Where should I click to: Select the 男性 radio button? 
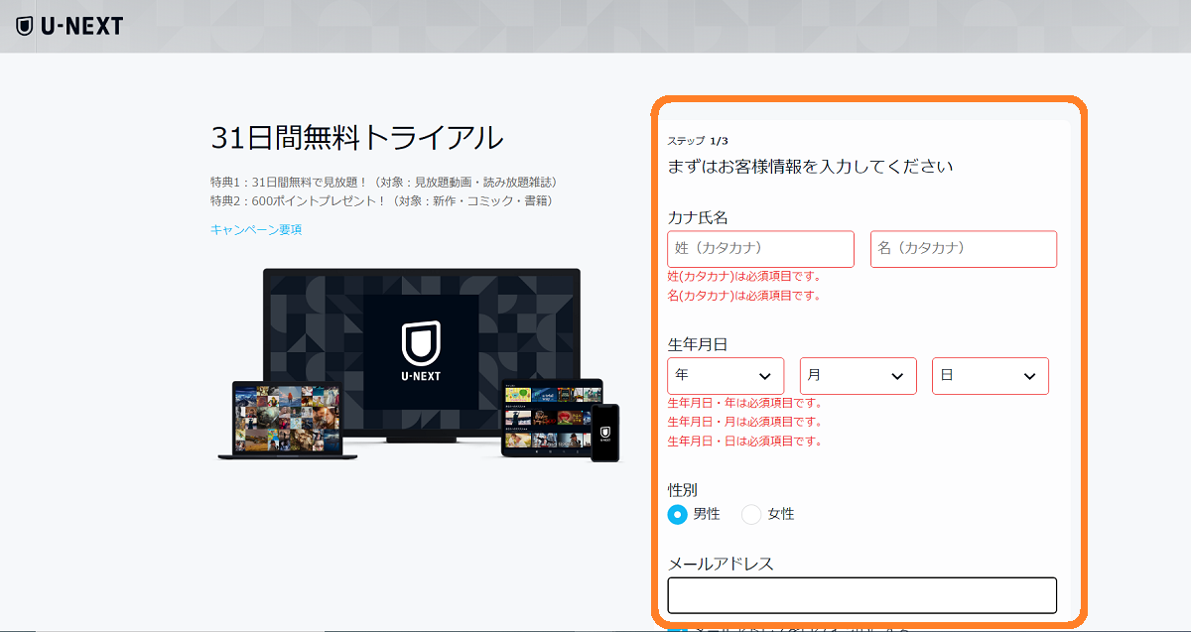678,514
